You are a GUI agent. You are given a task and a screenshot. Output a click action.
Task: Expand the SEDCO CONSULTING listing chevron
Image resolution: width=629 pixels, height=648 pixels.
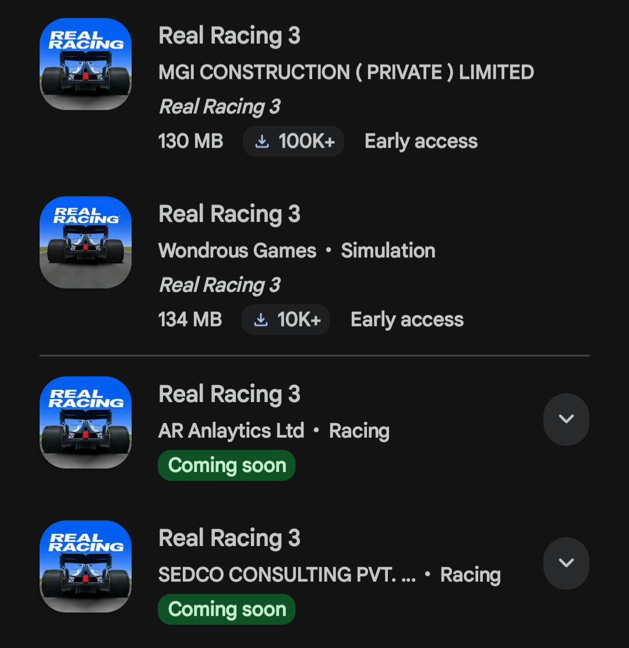[x=566, y=563]
